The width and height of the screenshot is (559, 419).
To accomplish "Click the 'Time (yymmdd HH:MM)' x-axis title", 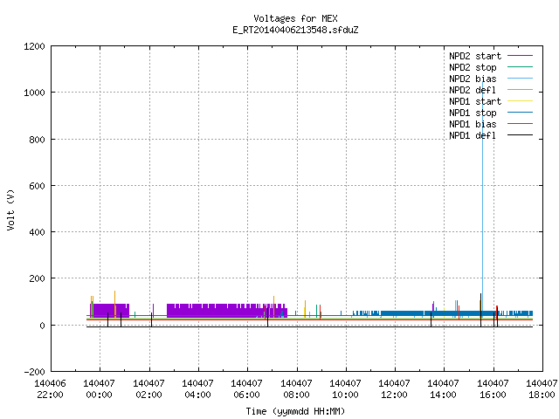I will pyautogui.click(x=295, y=411).
